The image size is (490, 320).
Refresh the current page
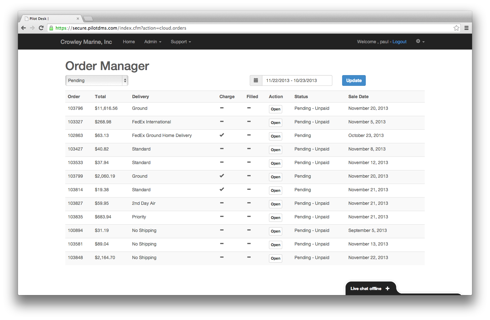41,28
